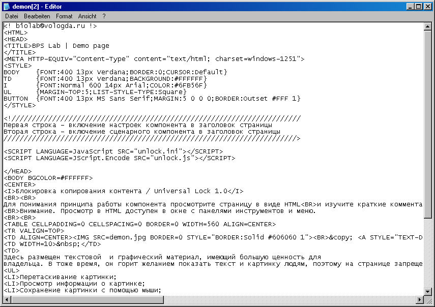The image size is (435, 307).
Task: Click the '<TITLE>BPS Lab | Demo page' line
Action: point(56,46)
